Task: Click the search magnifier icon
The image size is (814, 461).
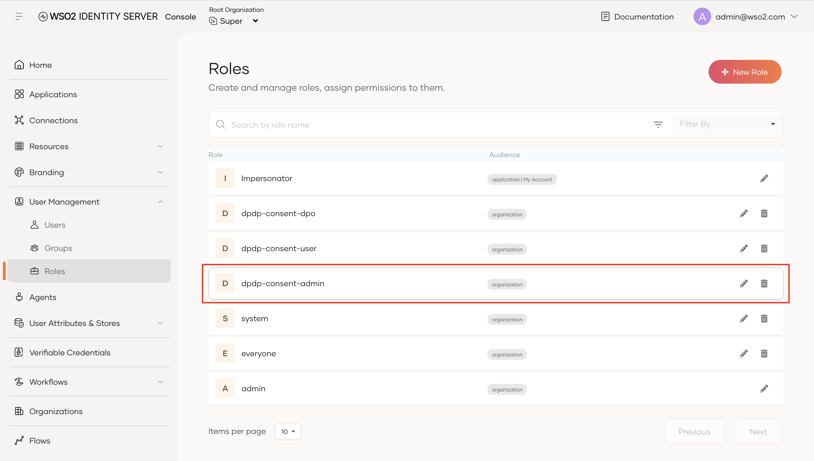Action: 220,125
